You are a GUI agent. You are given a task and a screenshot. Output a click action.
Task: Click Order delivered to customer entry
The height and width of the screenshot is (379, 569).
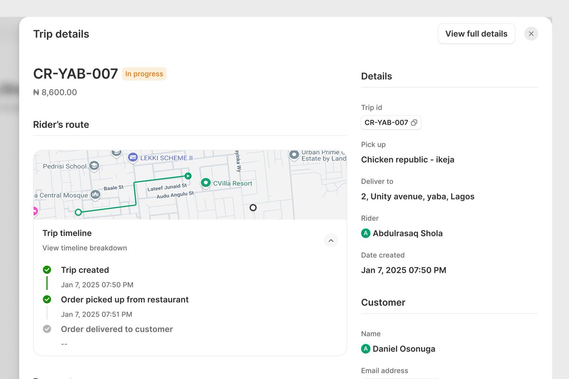point(117,329)
